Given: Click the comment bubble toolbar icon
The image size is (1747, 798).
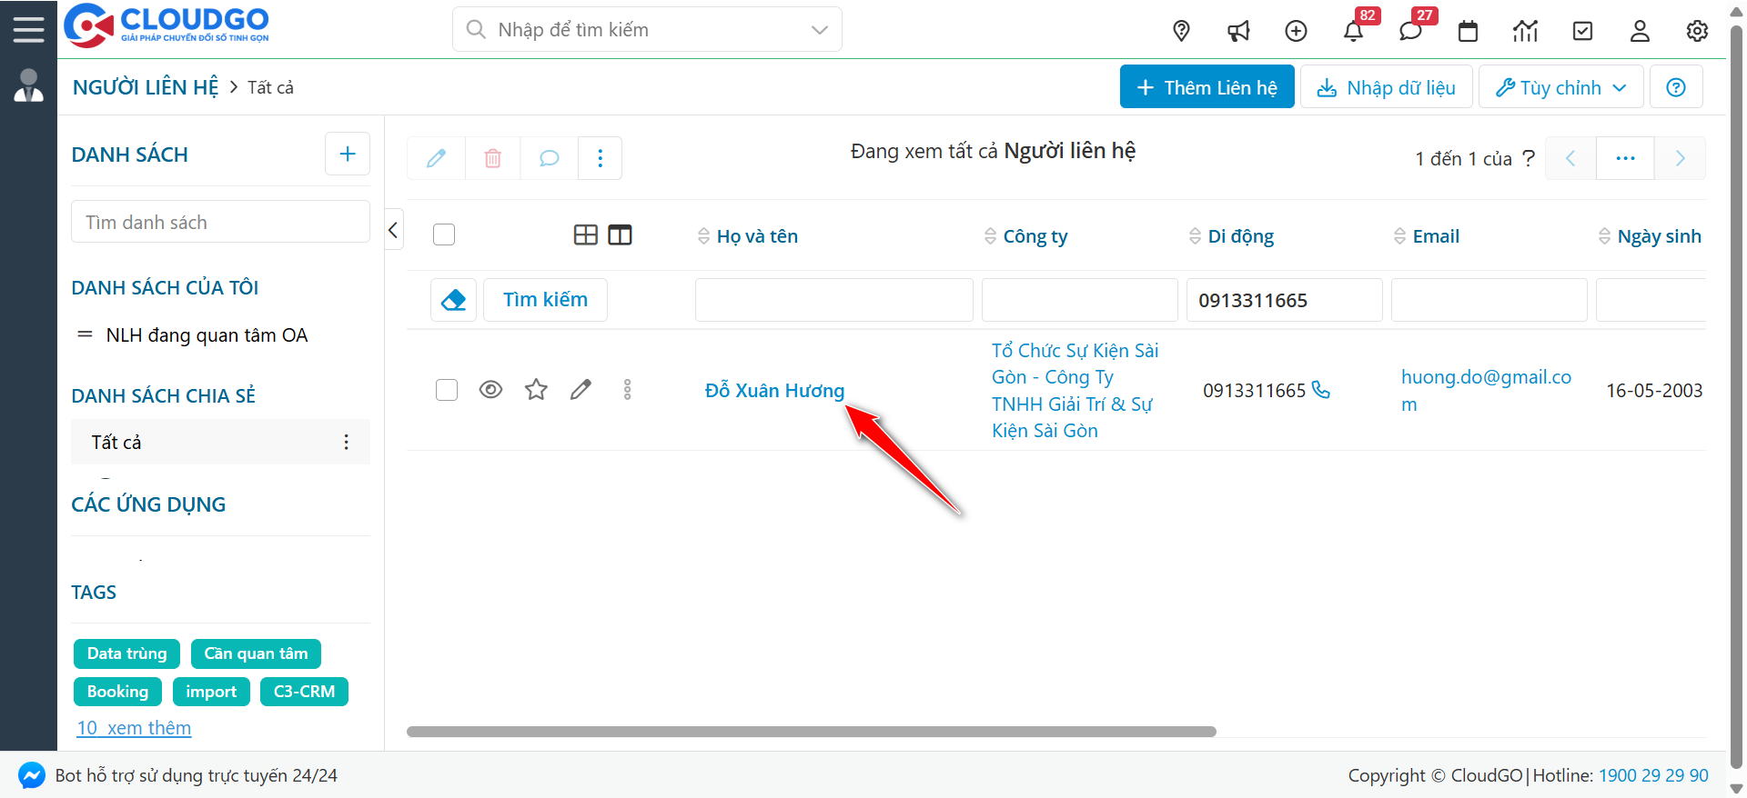Looking at the screenshot, I should click(549, 158).
